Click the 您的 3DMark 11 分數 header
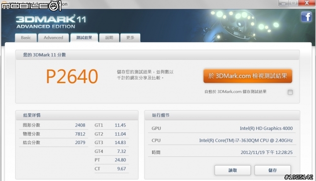Screen dimensions: 316x181 click(158, 55)
